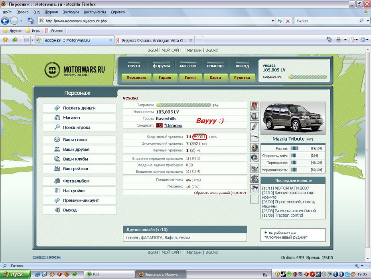Click the Mazda Tribute car image
This screenshot has width=371, height=279.
pos(293,118)
